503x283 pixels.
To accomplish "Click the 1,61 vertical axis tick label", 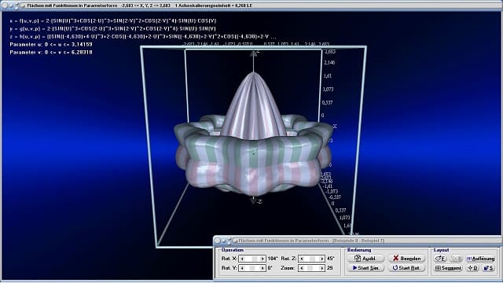I will pos(328,76).
